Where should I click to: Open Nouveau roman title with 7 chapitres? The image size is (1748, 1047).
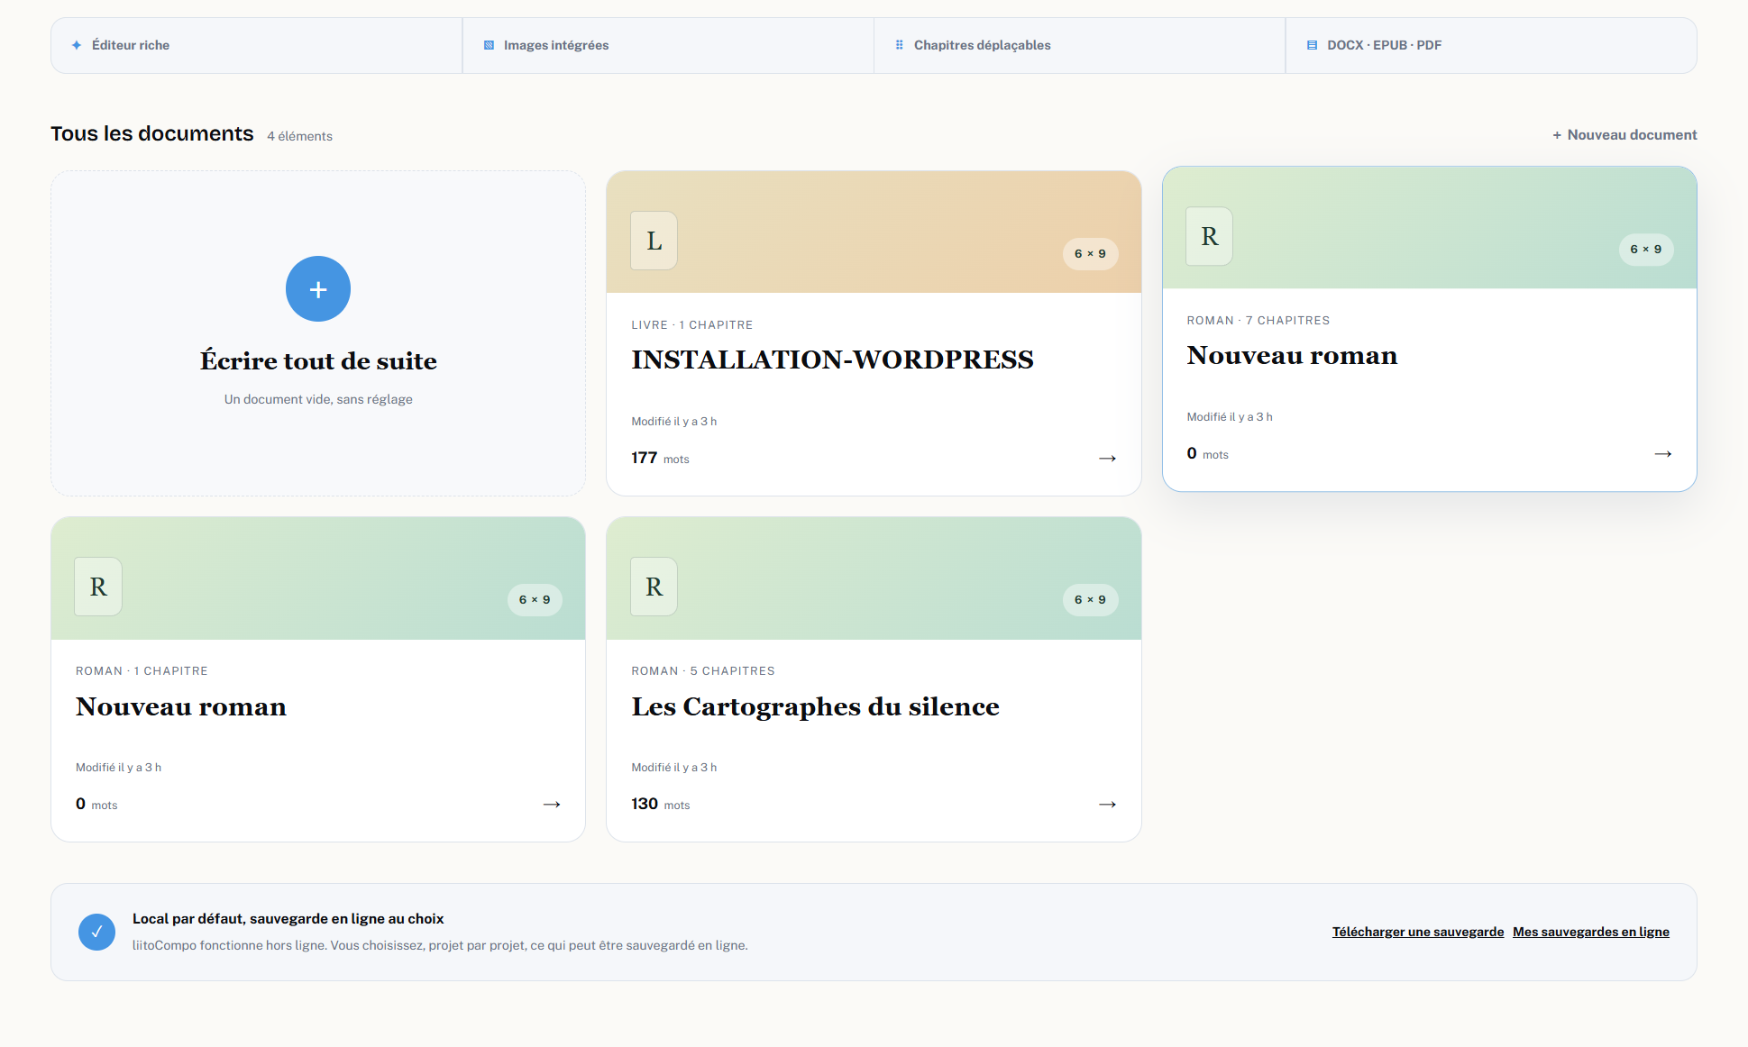pos(1292,356)
